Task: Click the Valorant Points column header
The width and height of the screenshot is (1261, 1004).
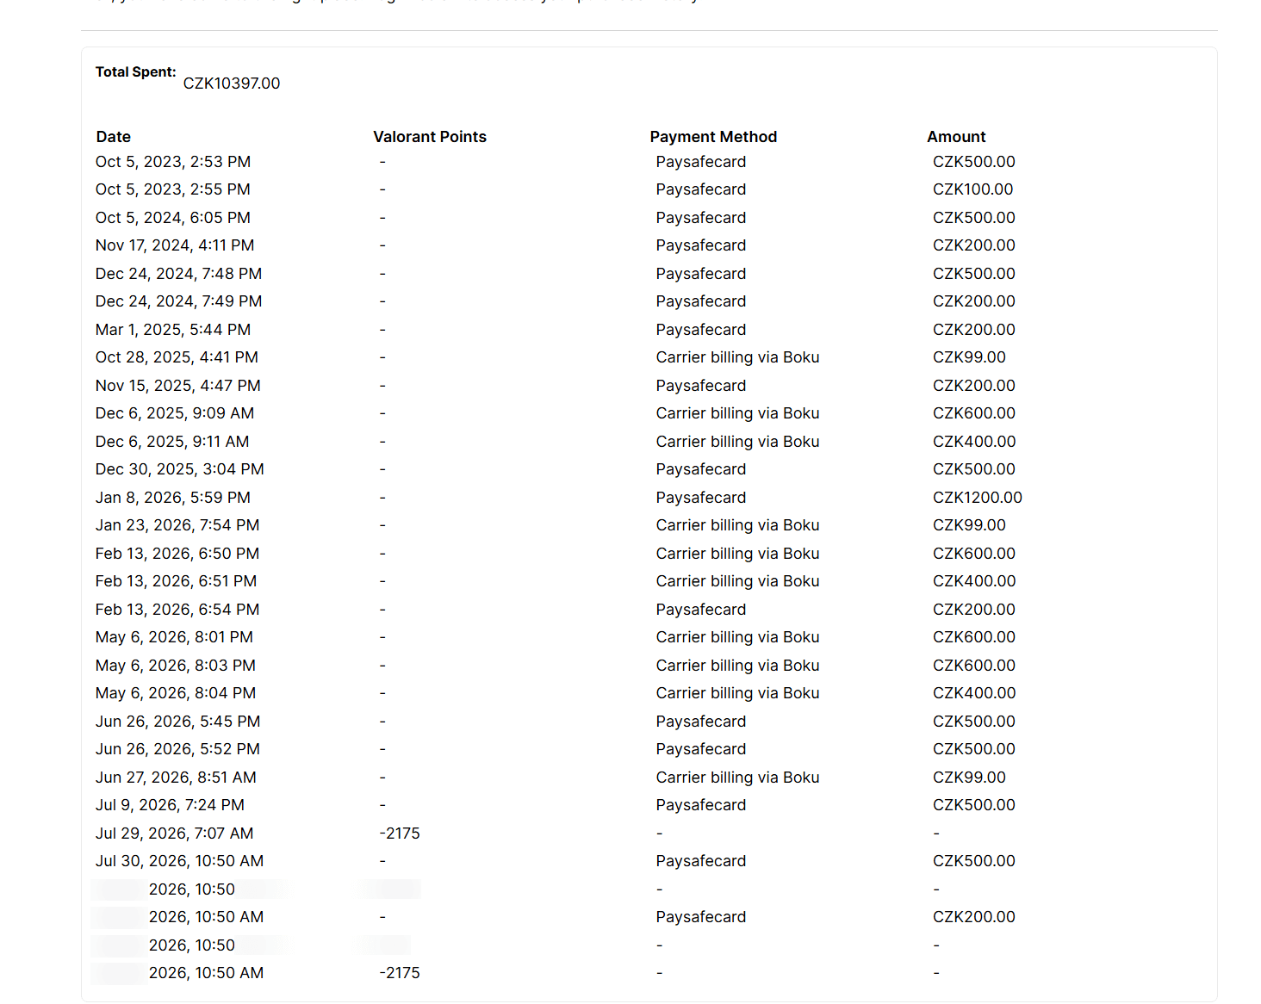Action: pyautogui.click(x=430, y=137)
